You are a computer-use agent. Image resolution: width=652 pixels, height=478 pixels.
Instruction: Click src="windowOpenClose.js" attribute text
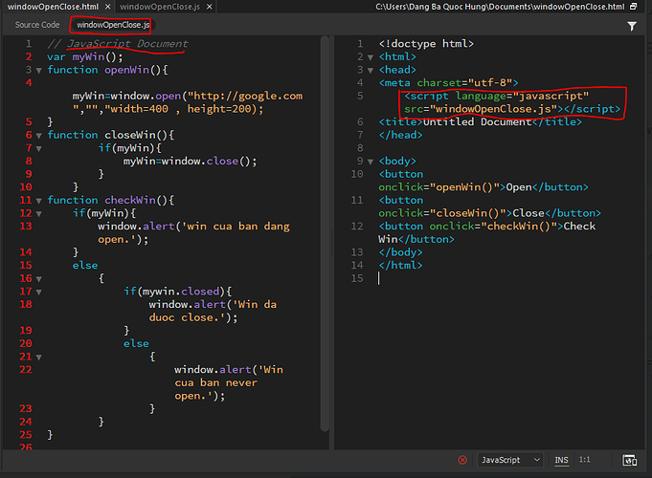[x=481, y=109]
